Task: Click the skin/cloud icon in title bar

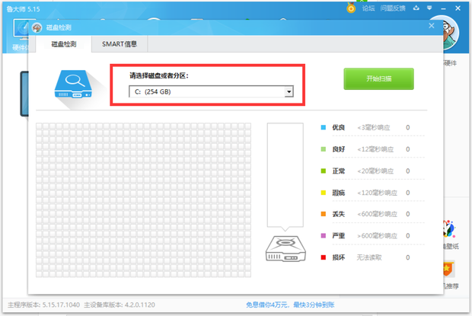Action: tap(416, 8)
